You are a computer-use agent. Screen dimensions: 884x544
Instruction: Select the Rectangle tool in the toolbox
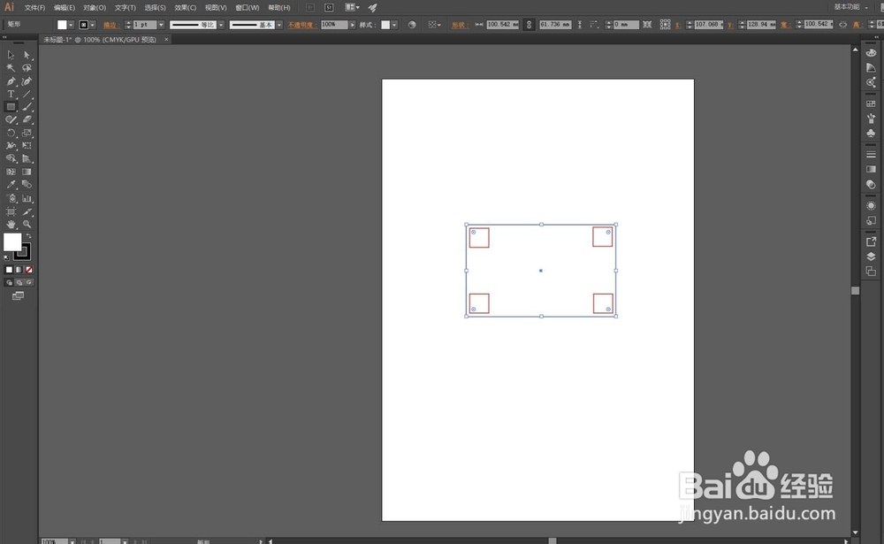pos(11,107)
